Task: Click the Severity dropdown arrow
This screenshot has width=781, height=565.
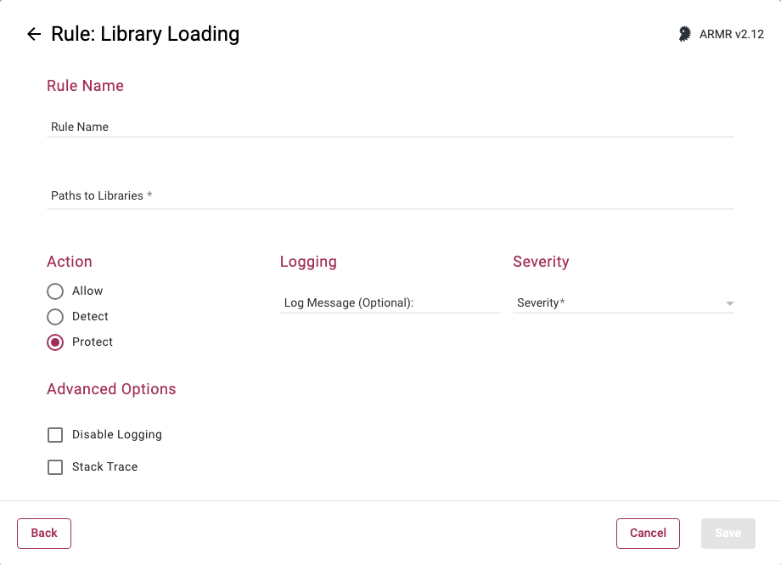Action: (729, 303)
